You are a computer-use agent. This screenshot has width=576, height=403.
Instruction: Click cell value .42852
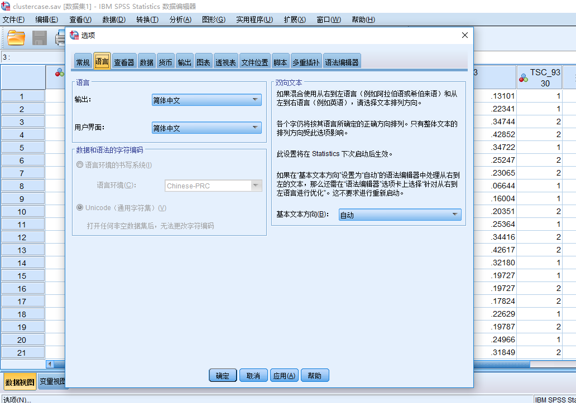click(x=502, y=134)
